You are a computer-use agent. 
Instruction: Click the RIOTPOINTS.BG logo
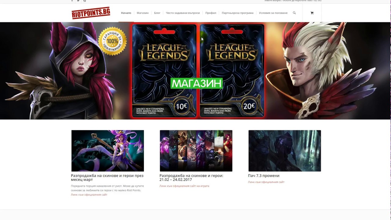[91, 13]
